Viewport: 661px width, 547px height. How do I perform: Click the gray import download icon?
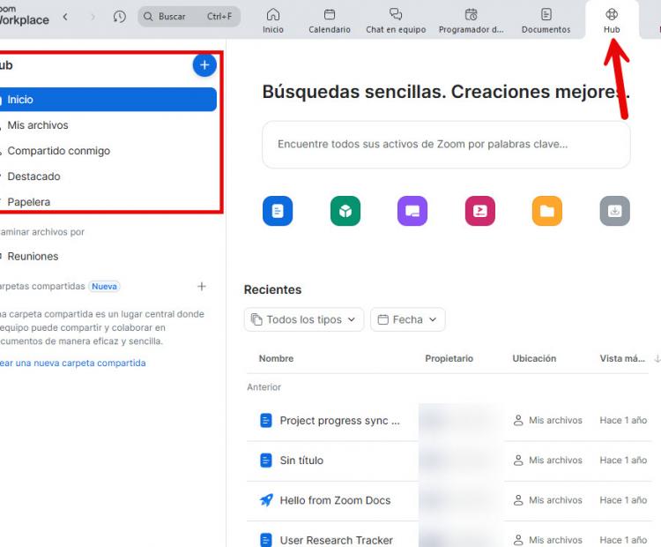click(x=614, y=211)
